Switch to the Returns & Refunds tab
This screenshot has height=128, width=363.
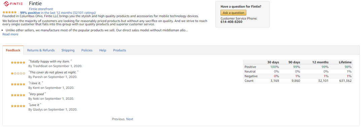coord(41,50)
